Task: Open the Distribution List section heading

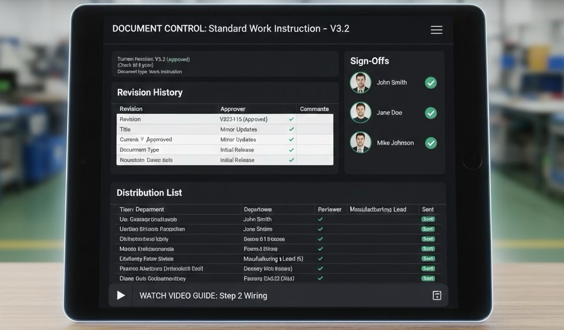Action: 149,193
